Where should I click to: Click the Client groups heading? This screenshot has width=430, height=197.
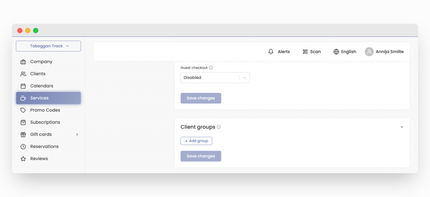point(198,127)
